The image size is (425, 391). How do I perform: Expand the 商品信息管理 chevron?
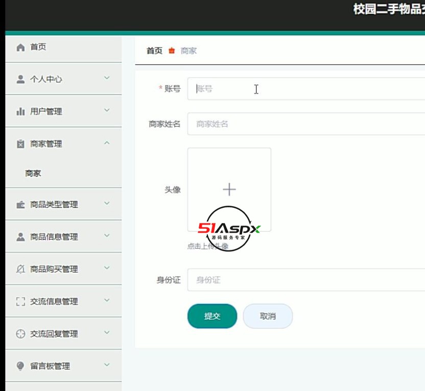tap(107, 235)
